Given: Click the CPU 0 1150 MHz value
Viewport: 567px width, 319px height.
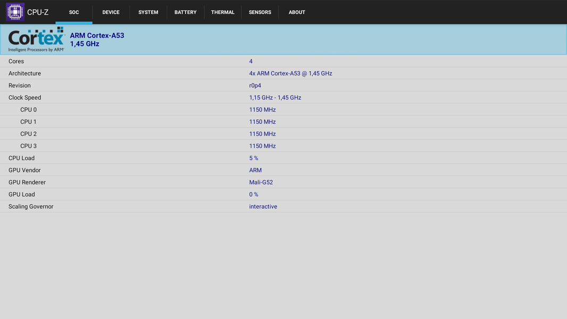Looking at the screenshot, I should 263,110.
